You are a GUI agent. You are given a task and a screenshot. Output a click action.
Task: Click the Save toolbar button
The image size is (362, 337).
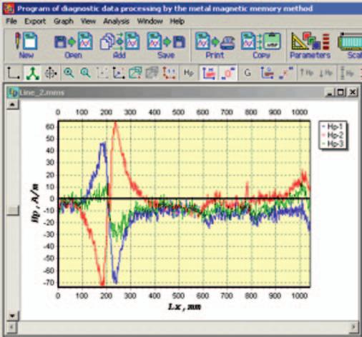click(x=166, y=45)
